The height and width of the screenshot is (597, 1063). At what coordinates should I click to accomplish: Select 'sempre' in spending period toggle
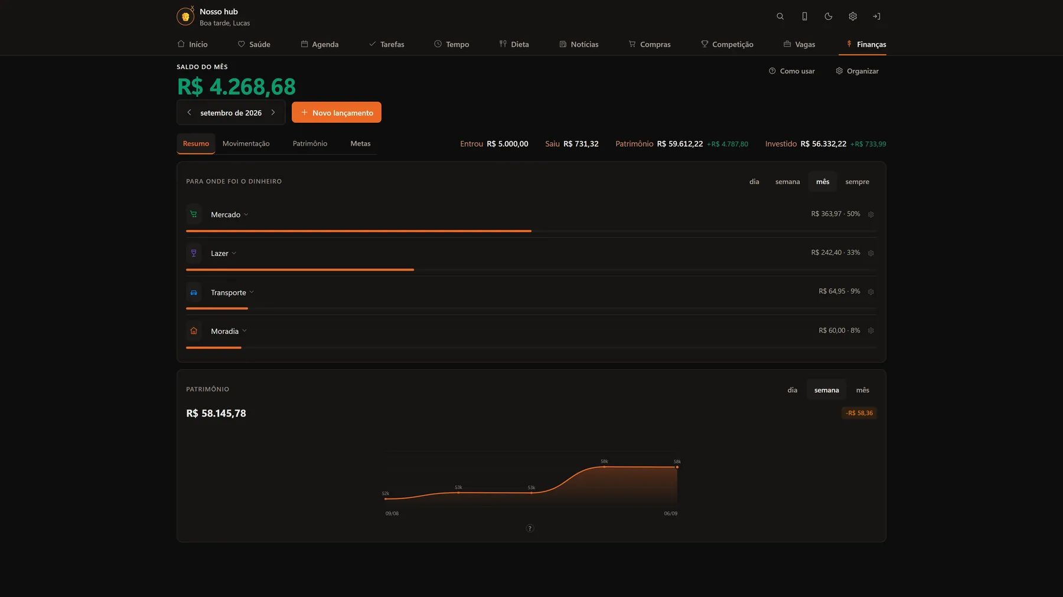(x=857, y=182)
